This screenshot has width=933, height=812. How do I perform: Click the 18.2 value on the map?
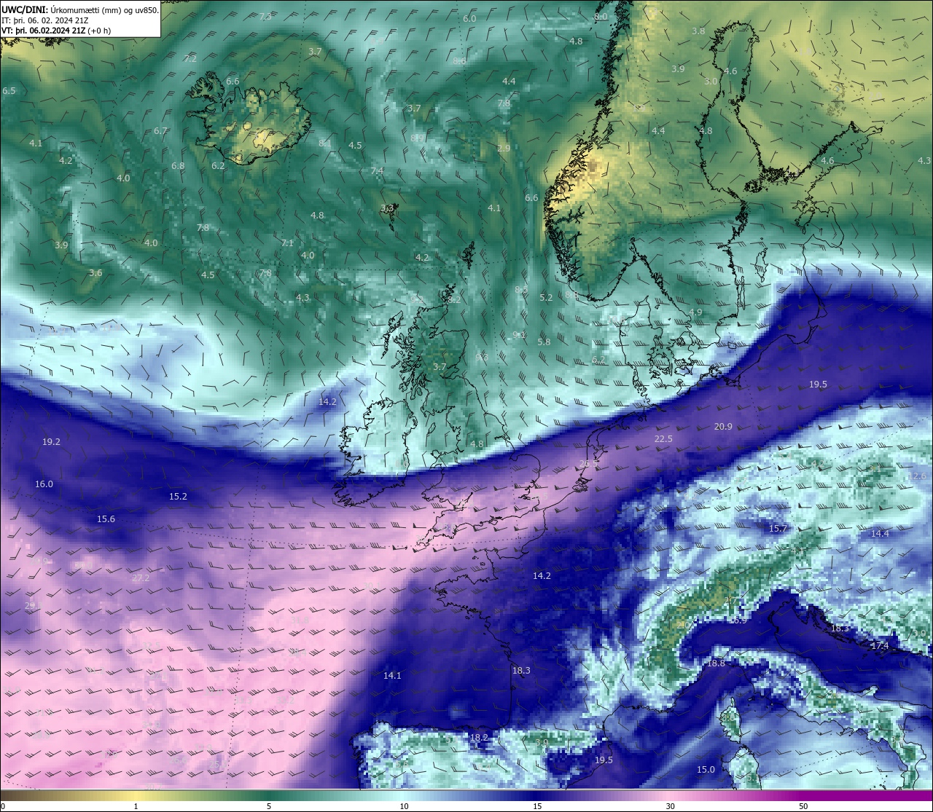coord(479,737)
